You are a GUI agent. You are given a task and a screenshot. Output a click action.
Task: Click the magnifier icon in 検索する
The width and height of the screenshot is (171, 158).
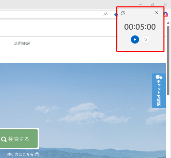(x=4, y=139)
